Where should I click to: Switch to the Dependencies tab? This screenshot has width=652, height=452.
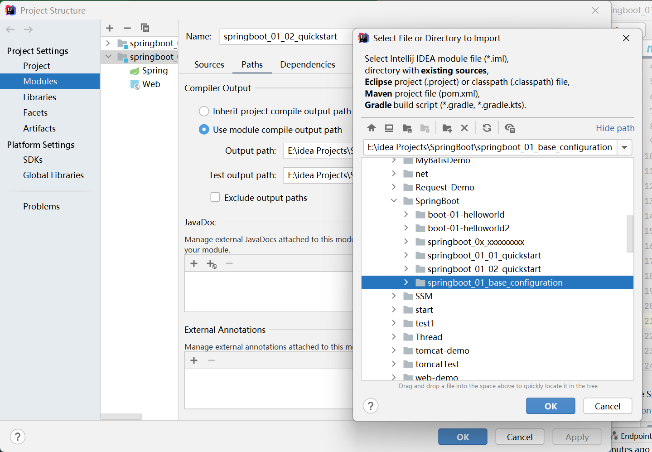pos(308,64)
